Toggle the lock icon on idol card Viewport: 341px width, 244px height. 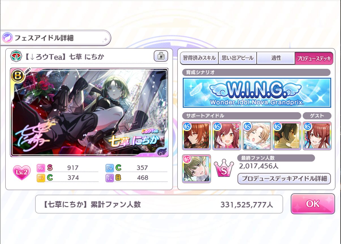[x=161, y=56]
